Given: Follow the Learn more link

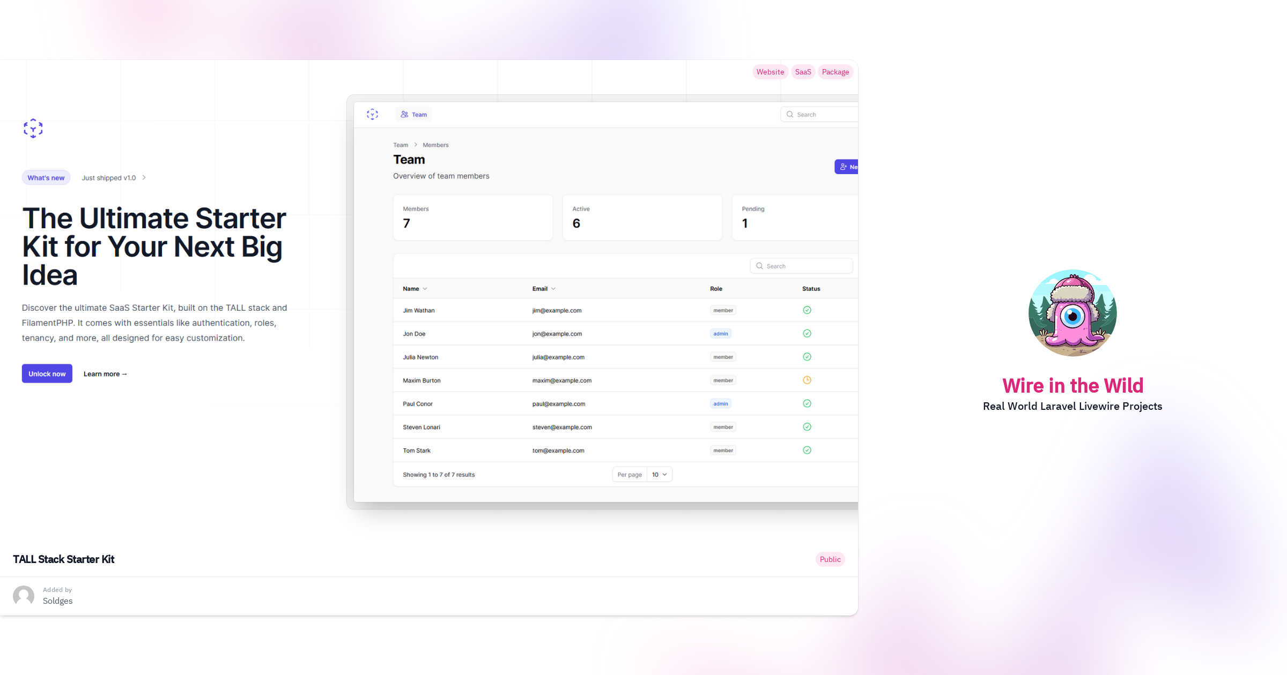Looking at the screenshot, I should pyautogui.click(x=105, y=374).
